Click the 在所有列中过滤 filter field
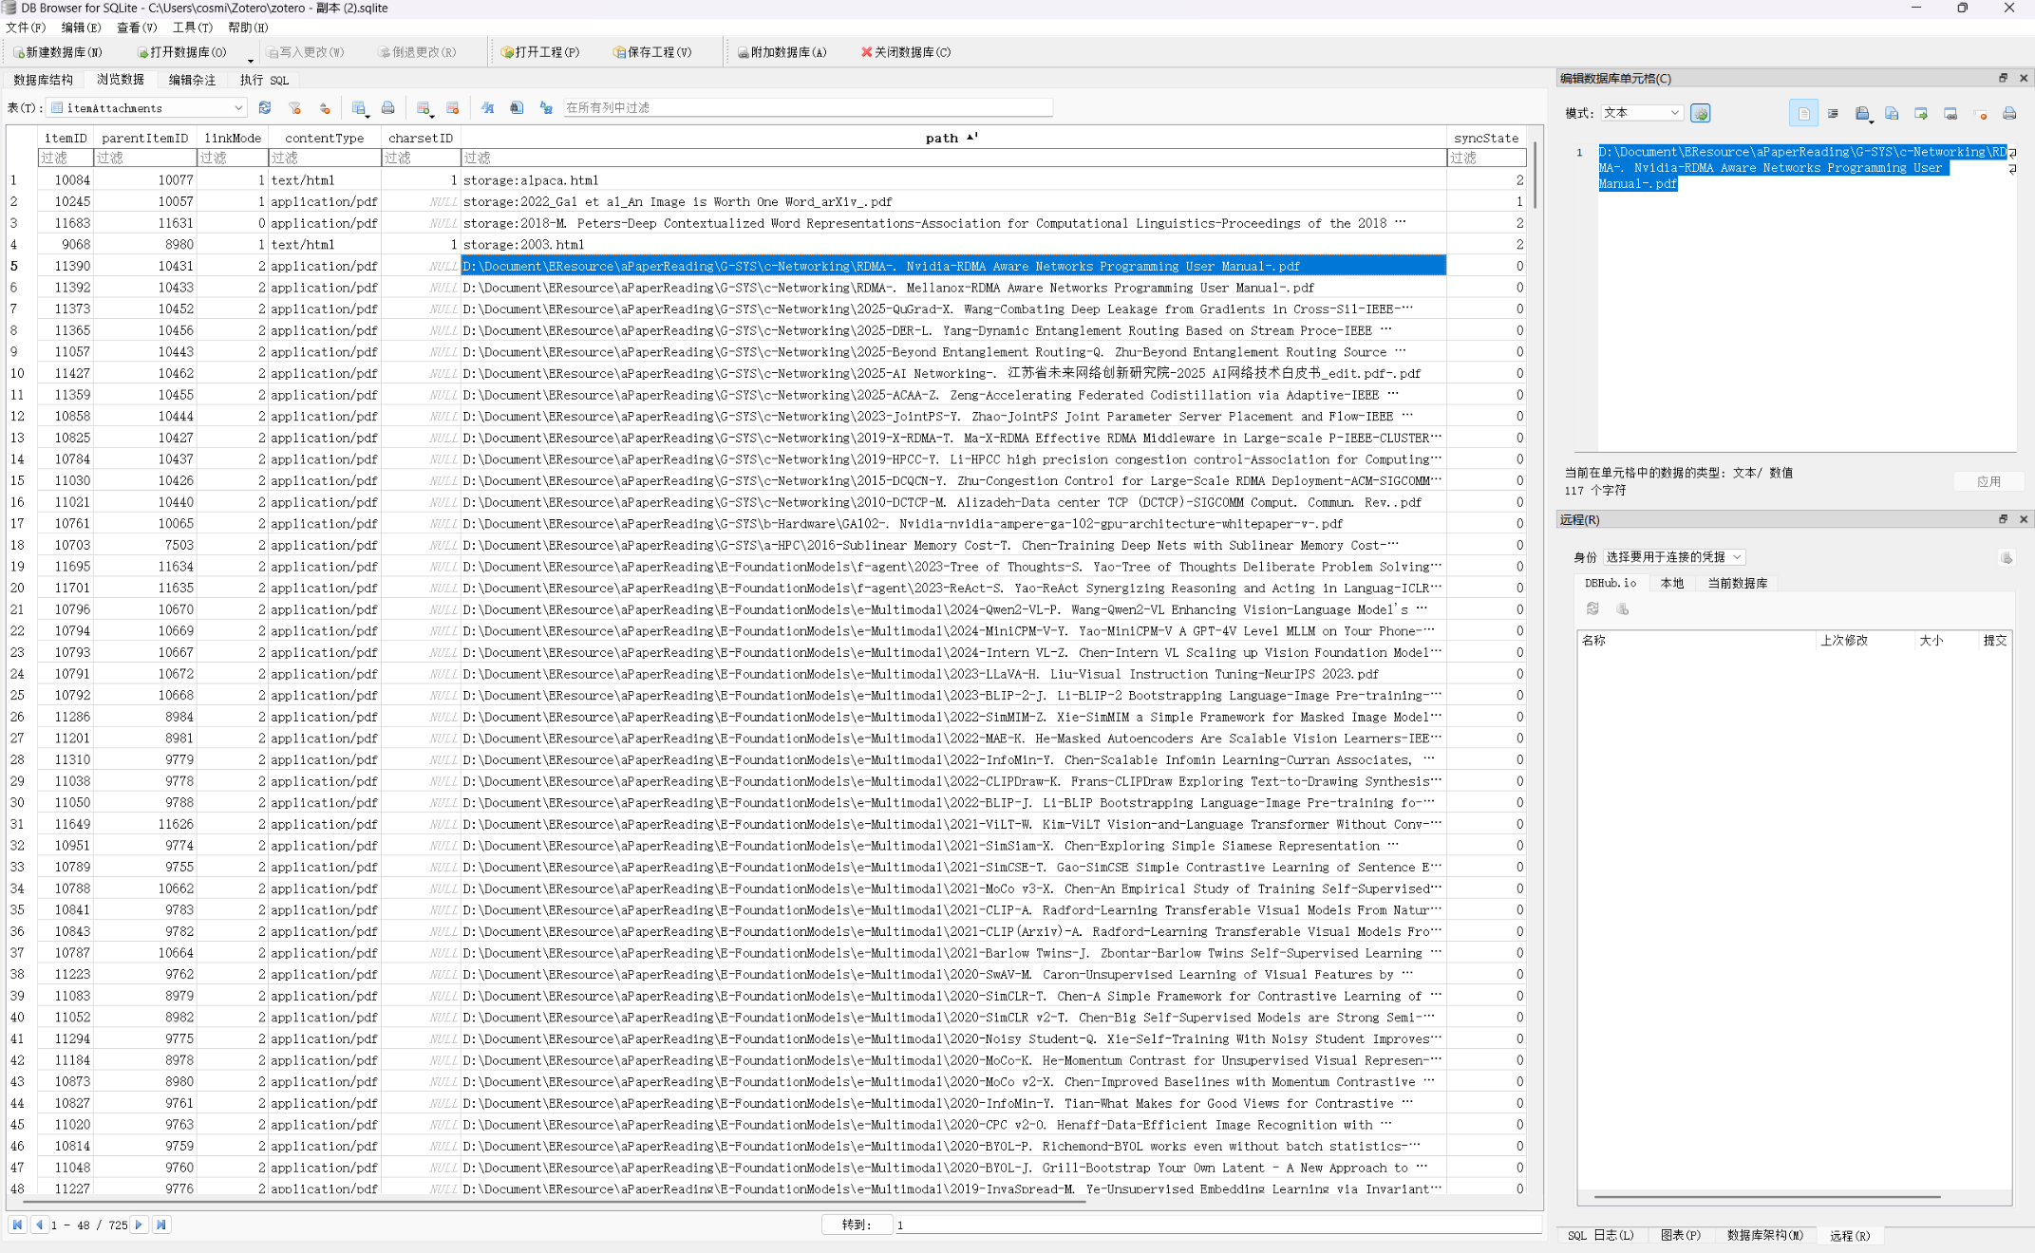This screenshot has height=1253, width=2035. (807, 108)
